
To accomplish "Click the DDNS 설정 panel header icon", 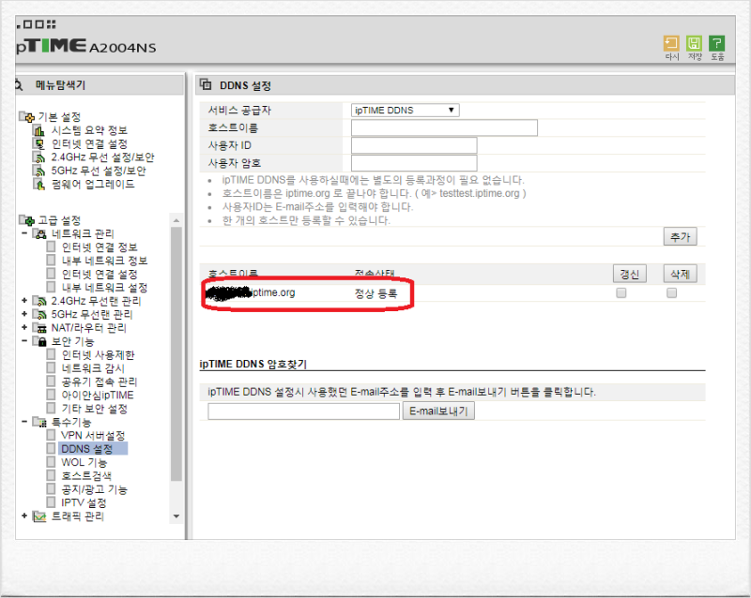I will point(208,83).
